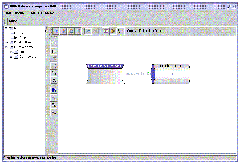Click the Filters folder icon
The width and height of the screenshot is (240, 164).
click(16, 52)
